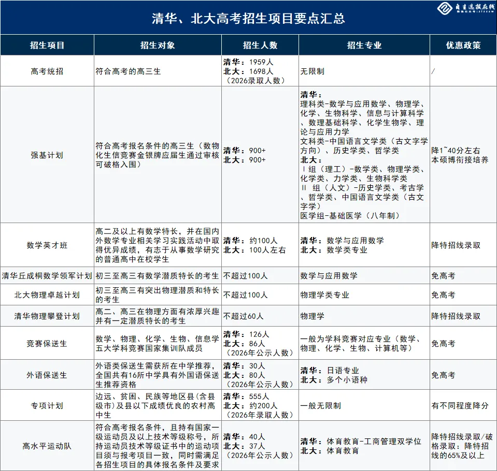
Task: Click 免高考 in 丘成桐 row
Action: tap(463, 275)
